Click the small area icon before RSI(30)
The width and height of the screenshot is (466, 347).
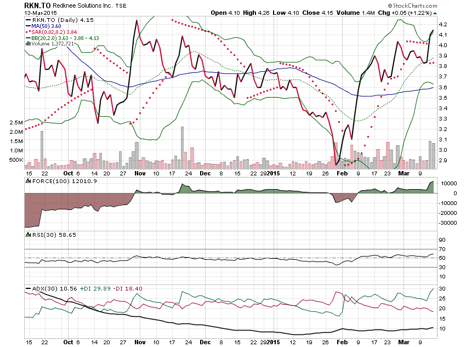click(x=29, y=235)
